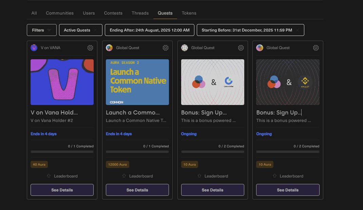Viewport: 363px width, 210px height.
Task: Open Leaderboard link on Launch a Common card
Action: click(141, 176)
